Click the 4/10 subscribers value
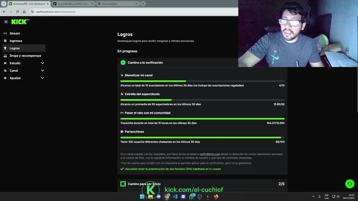 coord(282,85)
